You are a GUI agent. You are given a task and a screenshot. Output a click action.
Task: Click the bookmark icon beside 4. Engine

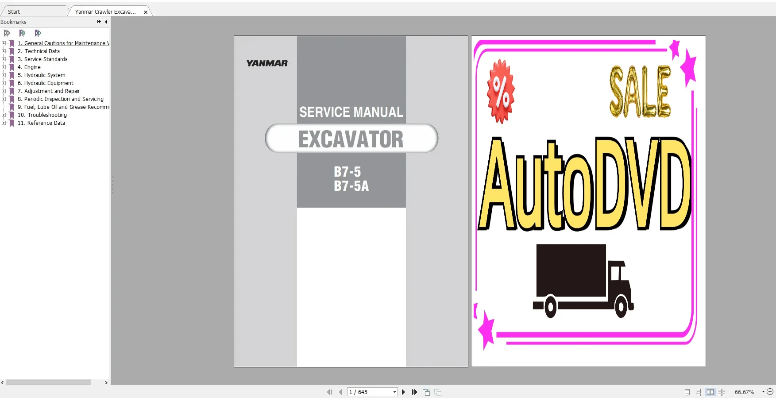pyautogui.click(x=12, y=67)
